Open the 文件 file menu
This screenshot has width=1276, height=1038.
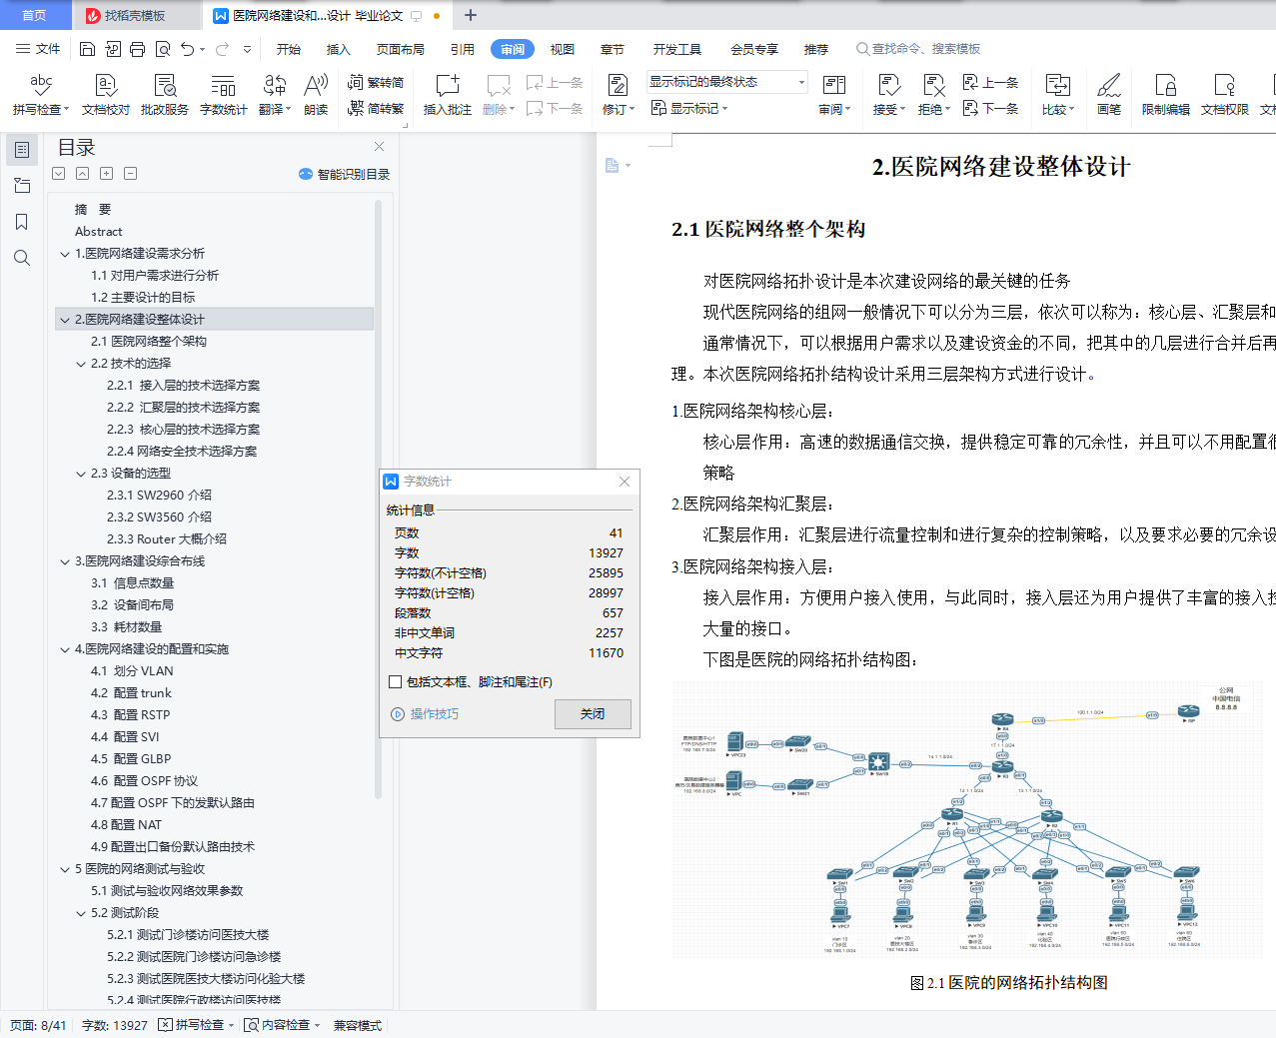click(x=38, y=49)
